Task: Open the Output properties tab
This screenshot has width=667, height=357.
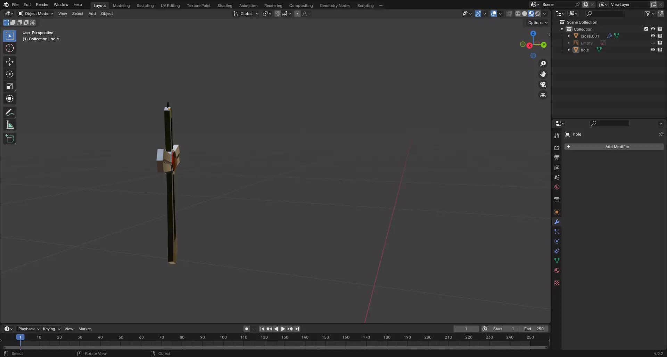Action: coord(557,158)
